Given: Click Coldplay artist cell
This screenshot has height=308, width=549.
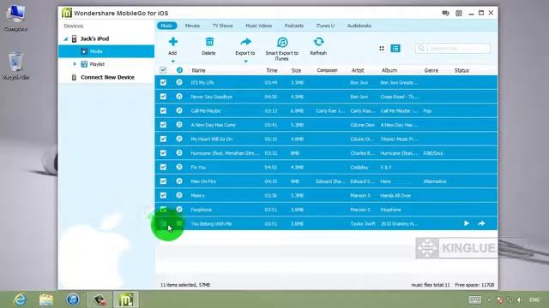Looking at the screenshot, I should pyautogui.click(x=359, y=168).
